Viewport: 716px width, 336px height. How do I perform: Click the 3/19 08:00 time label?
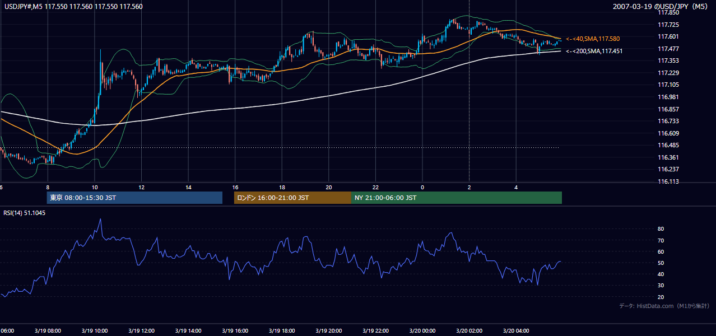click(x=48, y=331)
